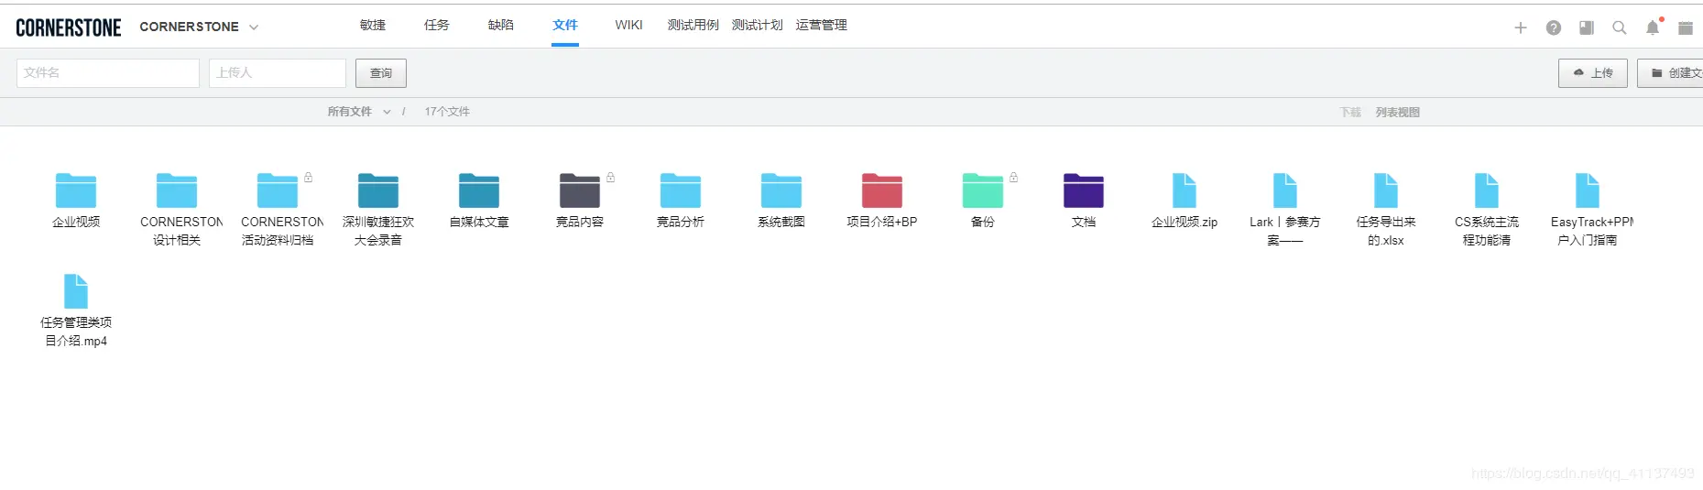Open the help question mark icon
This screenshot has height=490, width=1703.
pos(1554,27)
